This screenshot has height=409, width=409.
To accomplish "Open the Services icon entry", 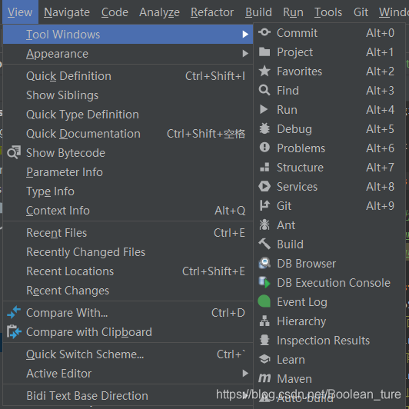I will pos(264,187).
